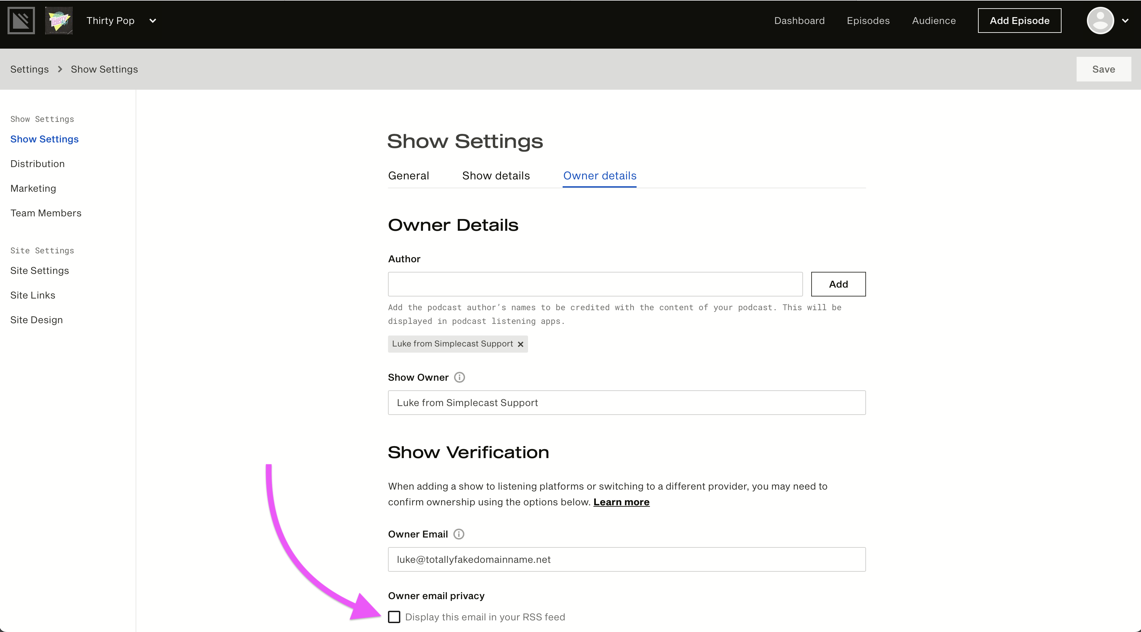
Task: Click the Settings breadcrumb link
Action: [30, 69]
